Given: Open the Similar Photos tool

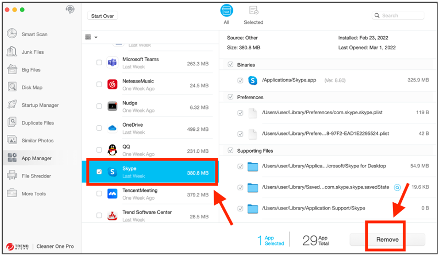Looking at the screenshot, I should tap(37, 141).
